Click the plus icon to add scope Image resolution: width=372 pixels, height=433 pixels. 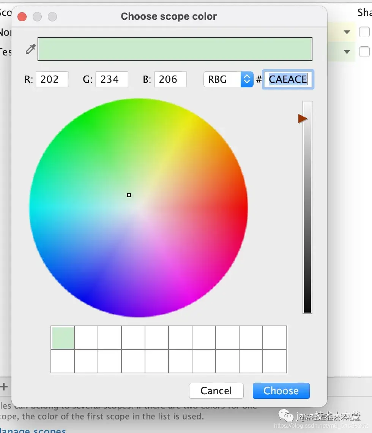coord(3,386)
